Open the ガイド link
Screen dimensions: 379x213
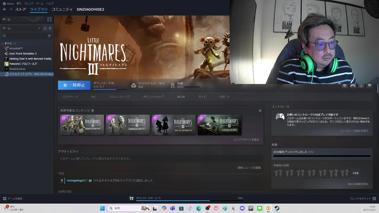tap(202, 97)
